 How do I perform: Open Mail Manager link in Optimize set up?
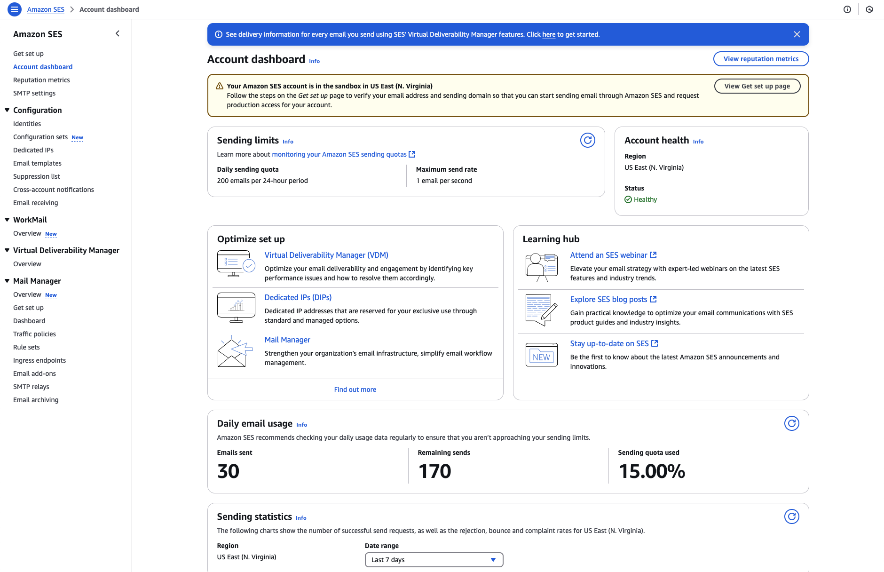click(x=287, y=340)
